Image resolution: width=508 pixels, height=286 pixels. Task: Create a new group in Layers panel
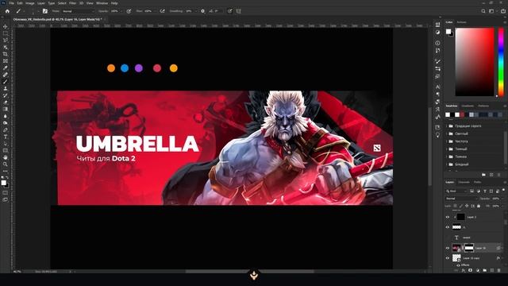pos(485,270)
